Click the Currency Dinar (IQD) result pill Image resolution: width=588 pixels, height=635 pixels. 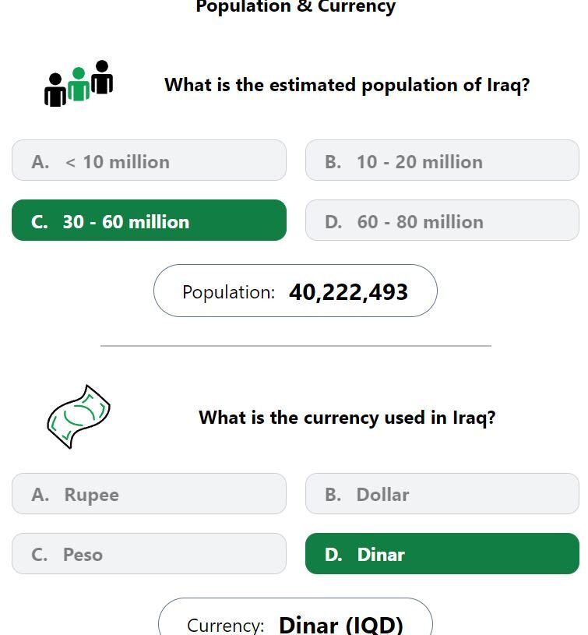pos(295,617)
